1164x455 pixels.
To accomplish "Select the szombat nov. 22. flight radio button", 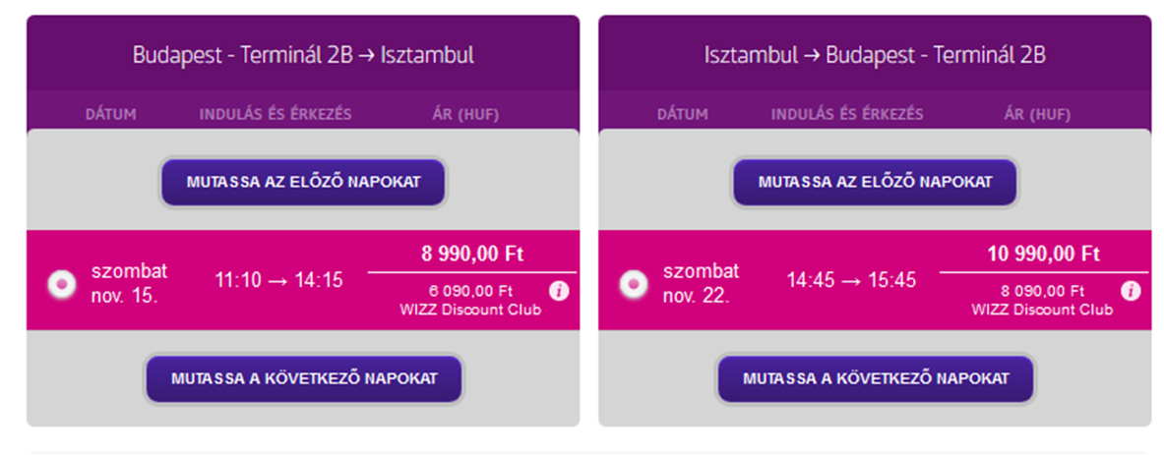I will pos(634,284).
